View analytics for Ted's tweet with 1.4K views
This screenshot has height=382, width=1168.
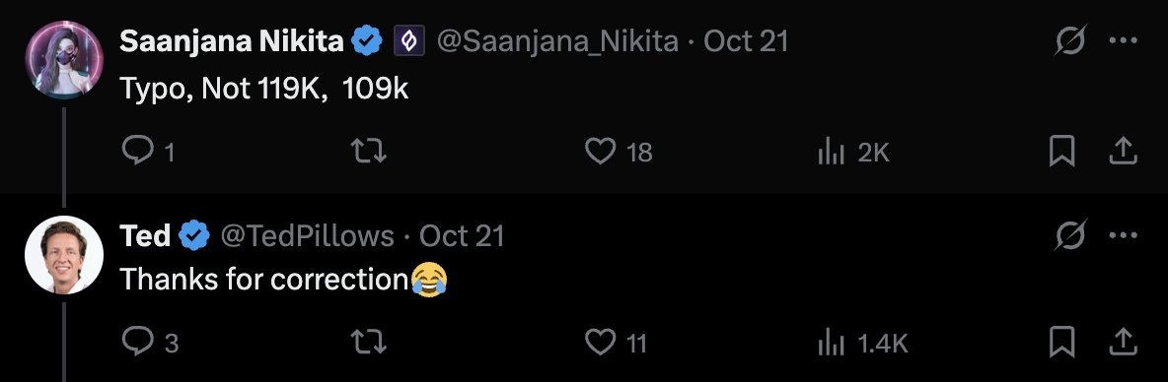[x=862, y=343]
